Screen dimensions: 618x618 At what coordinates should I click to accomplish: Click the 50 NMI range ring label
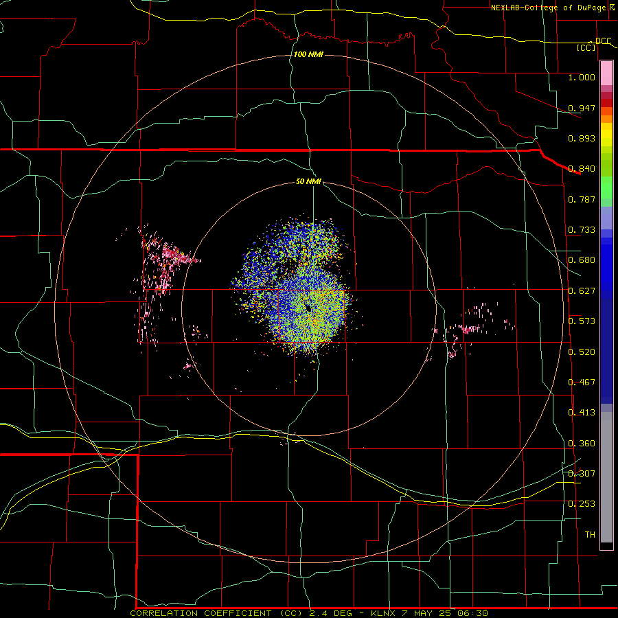pos(308,181)
